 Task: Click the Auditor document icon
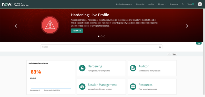tap(133, 68)
